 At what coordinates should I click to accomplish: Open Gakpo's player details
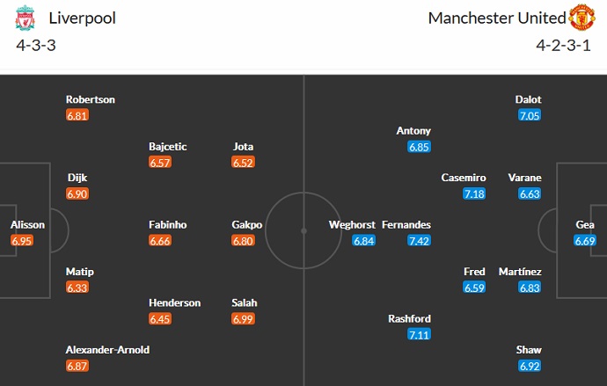click(x=246, y=225)
